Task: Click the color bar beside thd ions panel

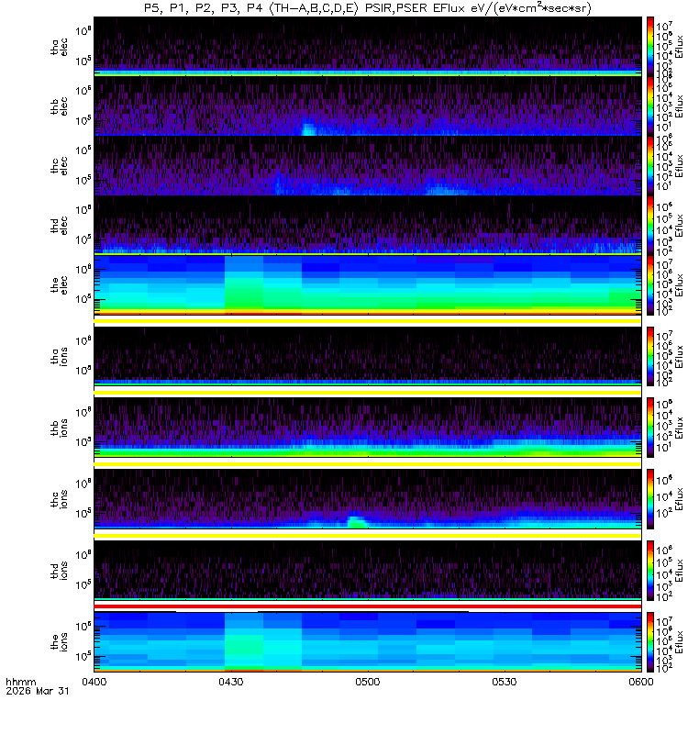Action: point(650,571)
